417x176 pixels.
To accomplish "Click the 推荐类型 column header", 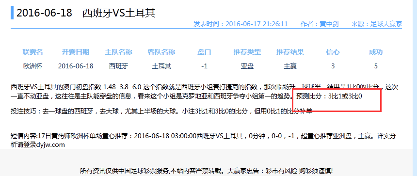I will coord(247,52).
